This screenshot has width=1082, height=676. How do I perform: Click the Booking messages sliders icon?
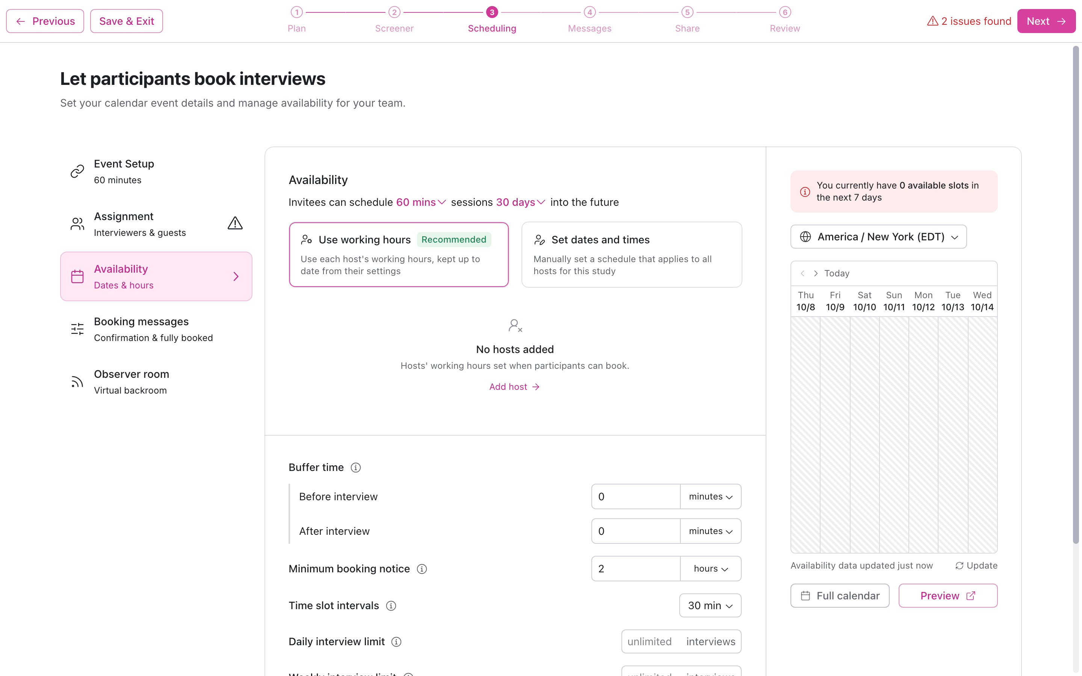coord(77,329)
